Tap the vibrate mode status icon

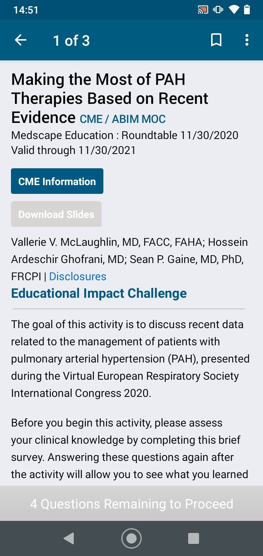tap(218, 10)
